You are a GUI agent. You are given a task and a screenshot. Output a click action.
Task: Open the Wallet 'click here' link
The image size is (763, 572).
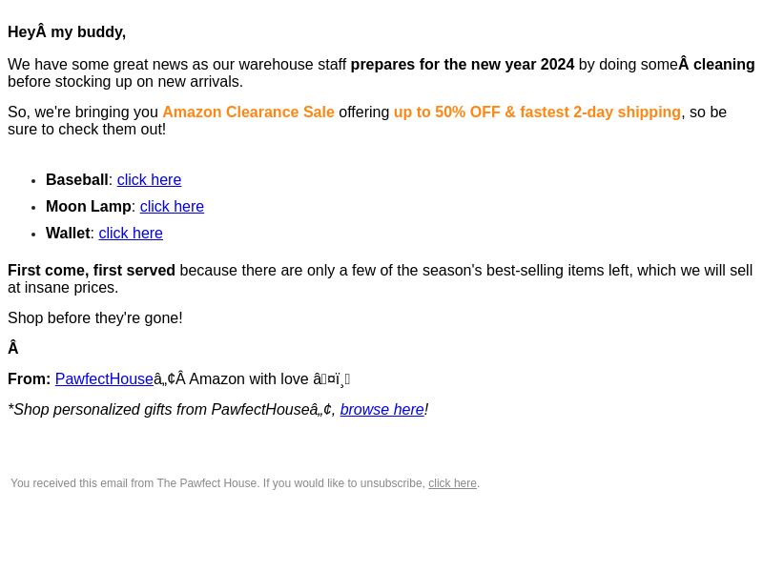click(131, 233)
